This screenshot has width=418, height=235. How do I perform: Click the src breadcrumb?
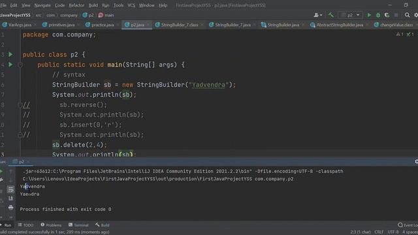click(x=39, y=15)
